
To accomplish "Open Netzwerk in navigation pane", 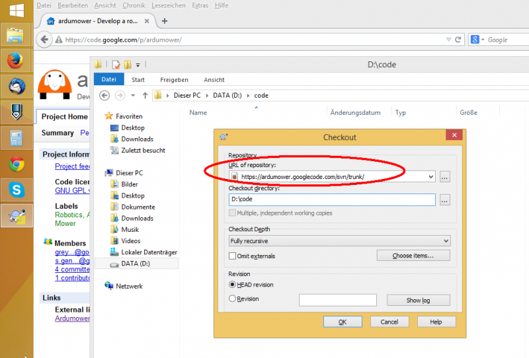I will [129, 286].
